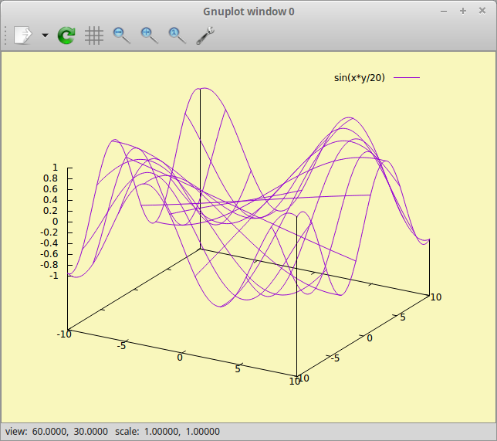The width and height of the screenshot is (497, 441).
Task: Toggle the grid display
Action: [x=94, y=35]
